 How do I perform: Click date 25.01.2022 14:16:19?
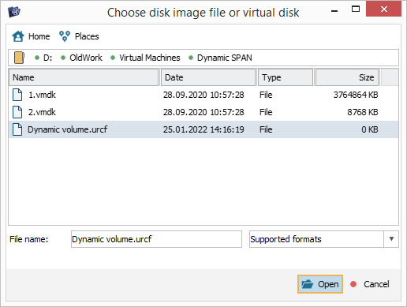[x=203, y=129]
